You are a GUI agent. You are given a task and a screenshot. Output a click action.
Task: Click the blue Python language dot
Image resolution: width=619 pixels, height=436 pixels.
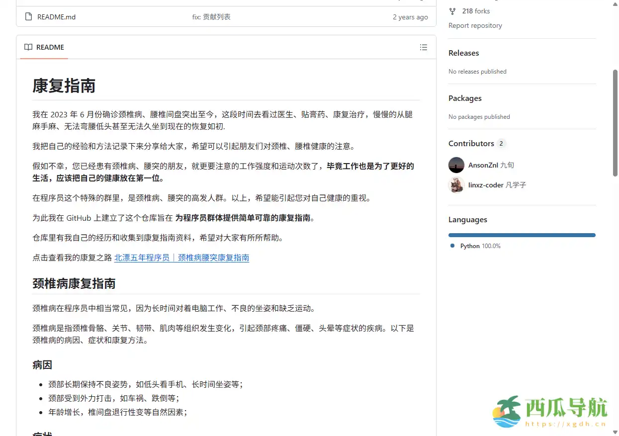tap(452, 246)
